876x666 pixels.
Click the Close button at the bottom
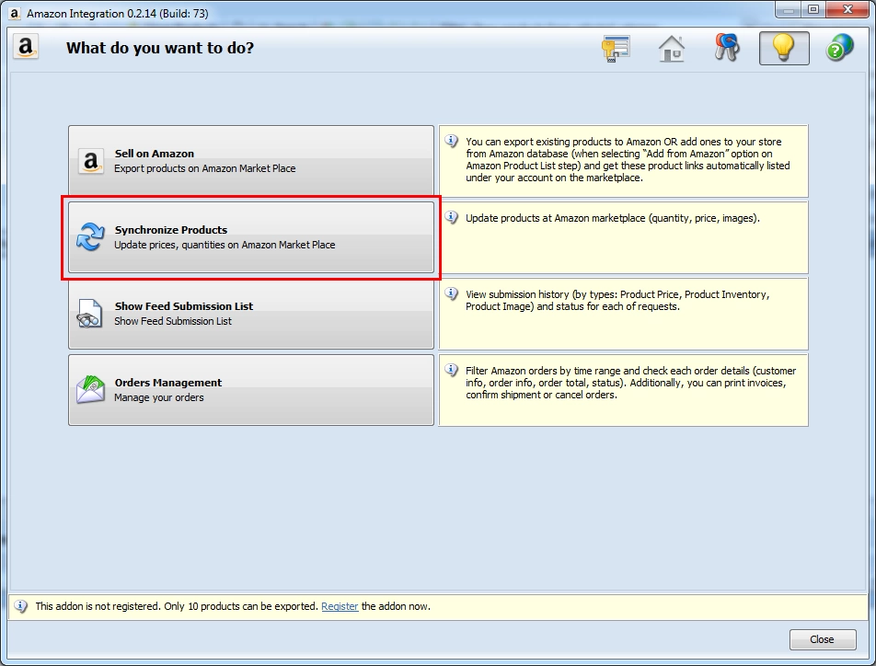[x=823, y=639]
